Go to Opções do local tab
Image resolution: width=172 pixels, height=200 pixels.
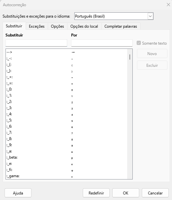click(84, 26)
